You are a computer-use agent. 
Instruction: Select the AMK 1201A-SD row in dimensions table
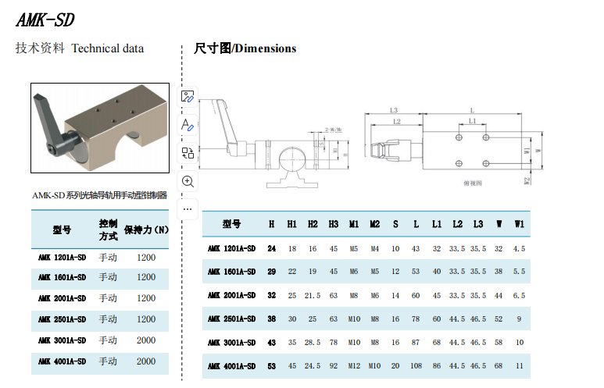click(366, 249)
